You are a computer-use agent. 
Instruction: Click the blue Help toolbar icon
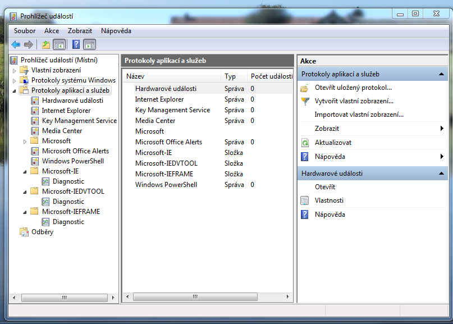[x=76, y=45]
